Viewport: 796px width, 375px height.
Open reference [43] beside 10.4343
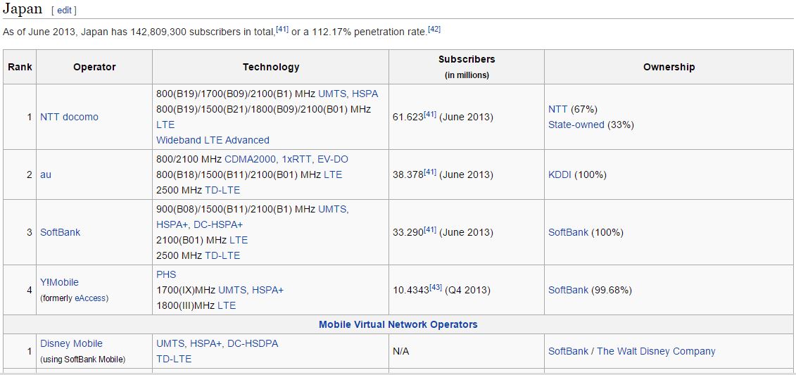click(436, 288)
